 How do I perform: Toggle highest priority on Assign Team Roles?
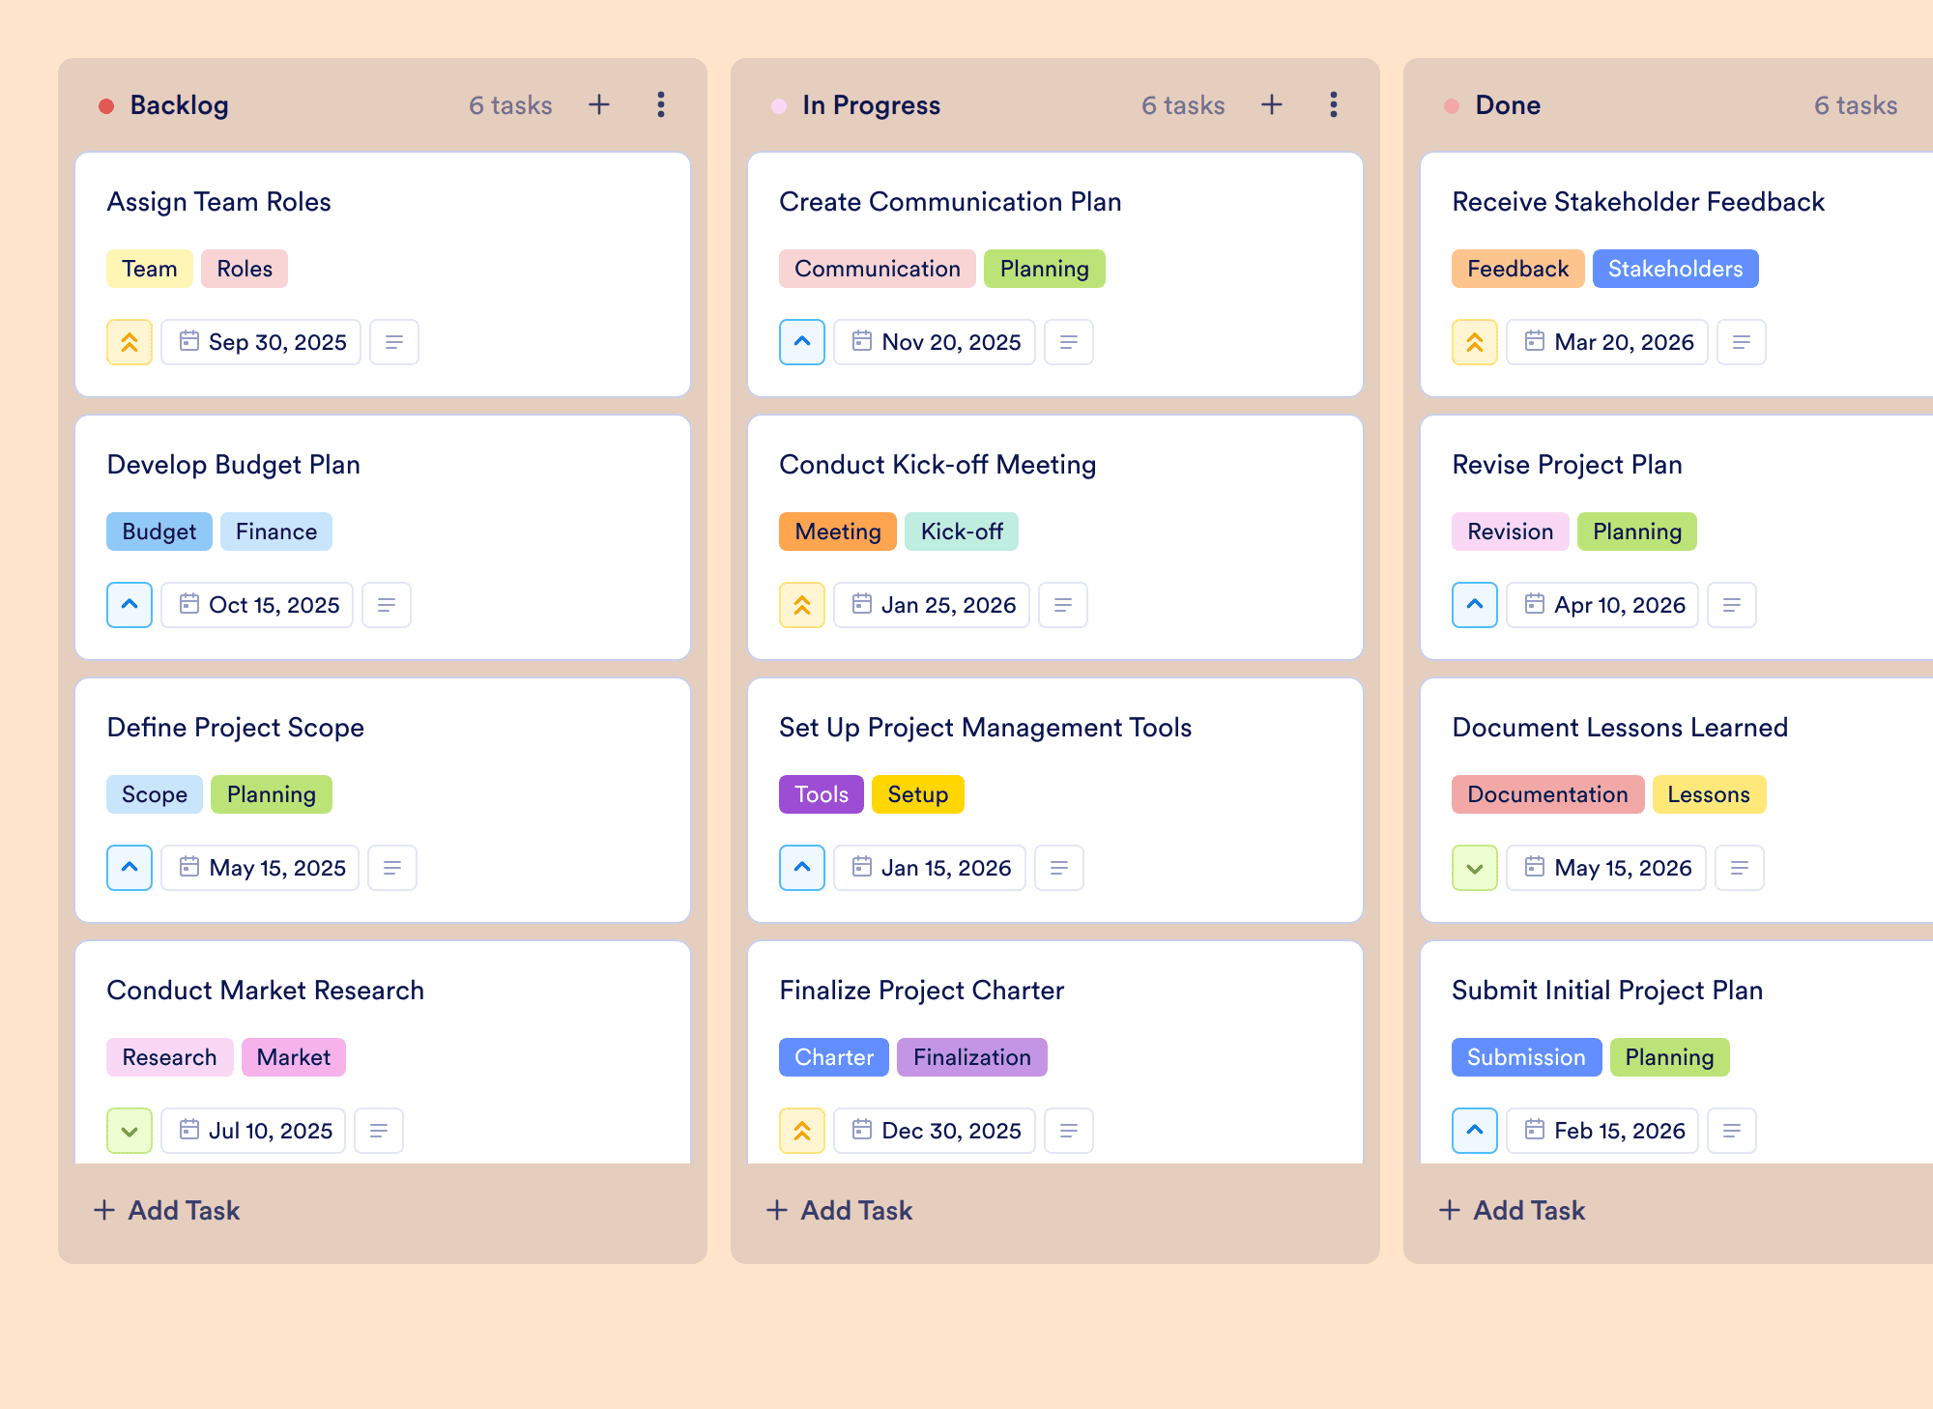coord(130,342)
